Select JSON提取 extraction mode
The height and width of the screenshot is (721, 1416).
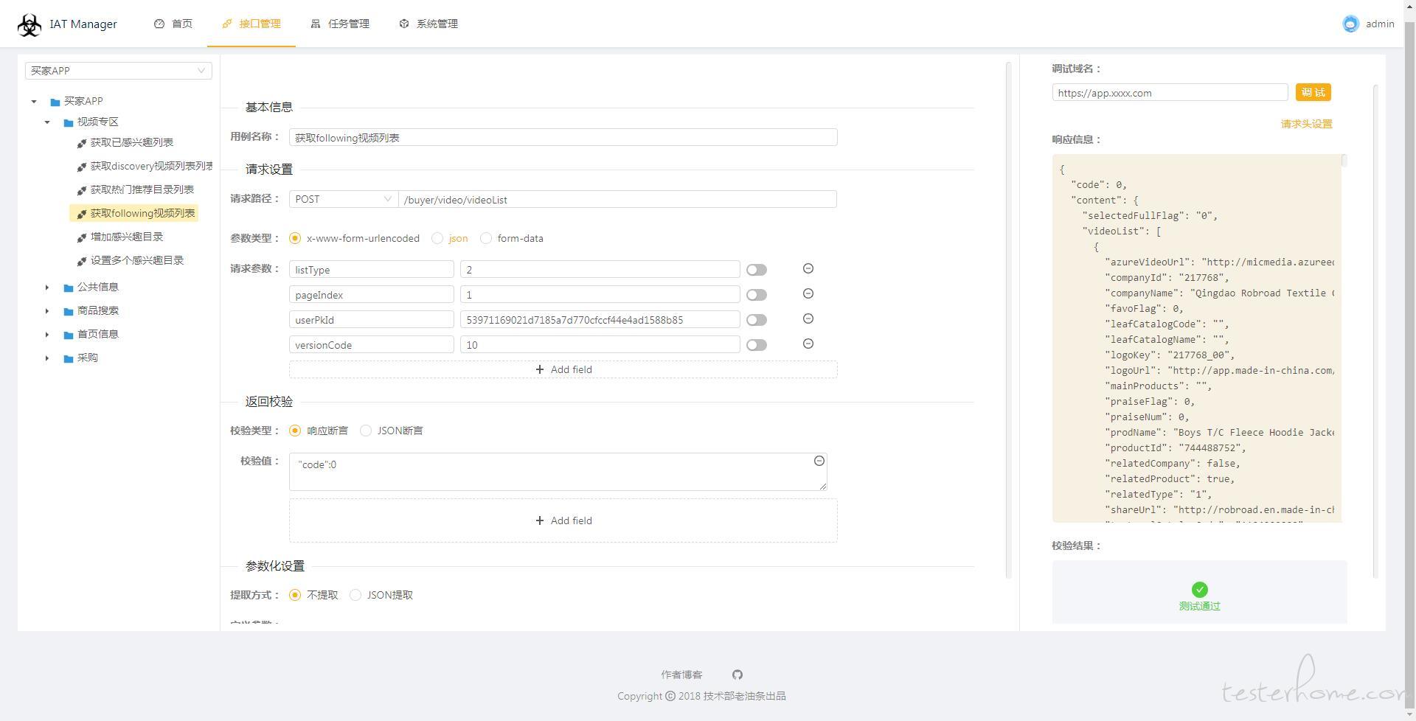[355, 595]
